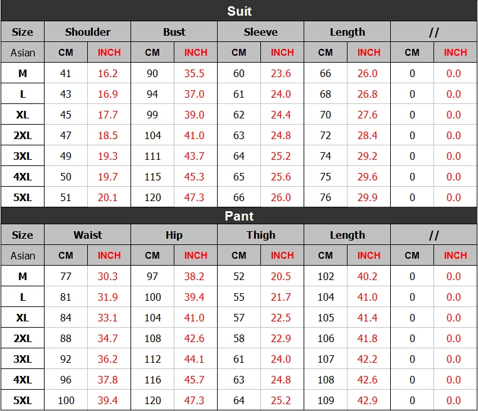Screen dimensions: 478x411
Task: Select the 16.2 inch shoulder cell
Action: tap(108, 73)
